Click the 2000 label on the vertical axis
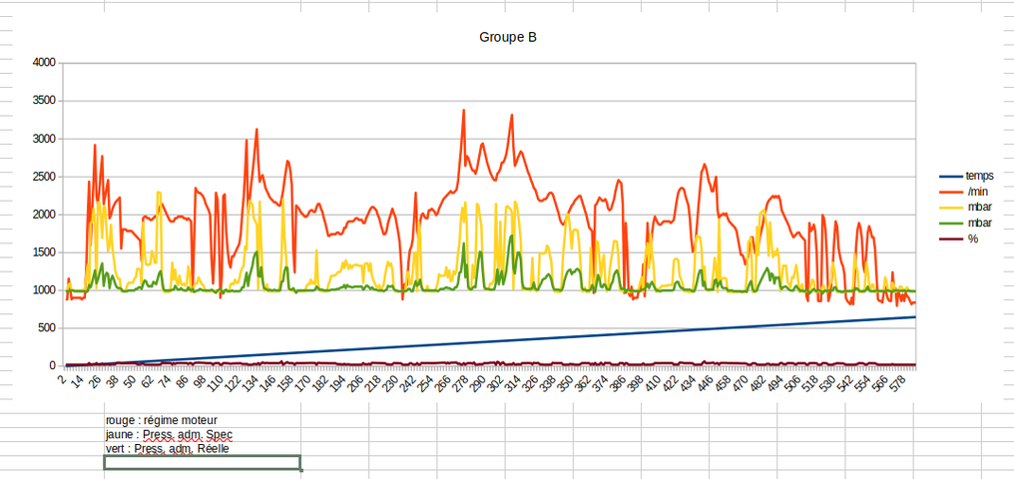Screen dimensions: 1014x479 tap(43, 215)
